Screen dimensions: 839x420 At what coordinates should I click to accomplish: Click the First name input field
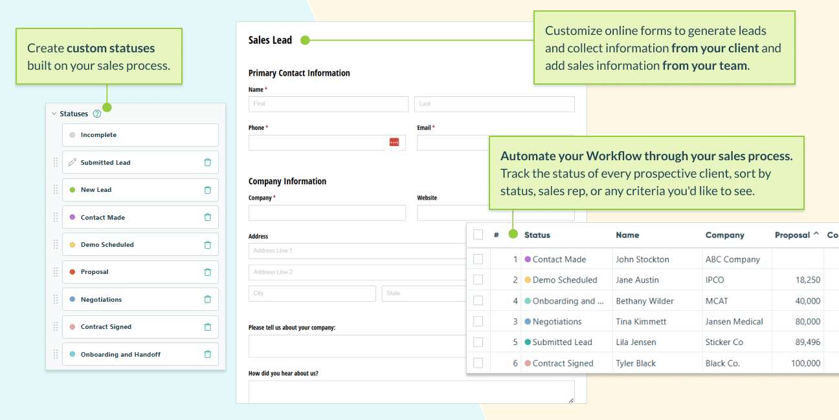[x=327, y=103]
